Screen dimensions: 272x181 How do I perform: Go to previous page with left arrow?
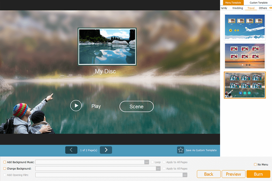71,150
